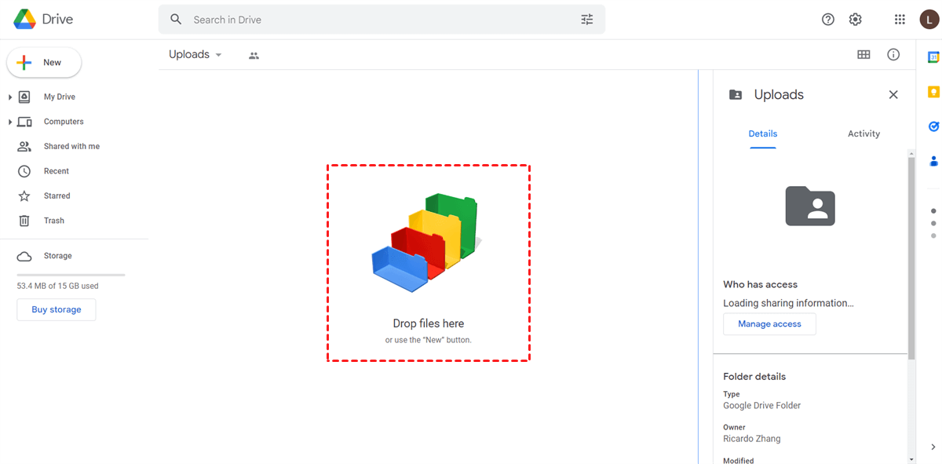Image resolution: width=942 pixels, height=464 pixels.
Task: Expand the My Drive tree item
Action: [x=8, y=96]
